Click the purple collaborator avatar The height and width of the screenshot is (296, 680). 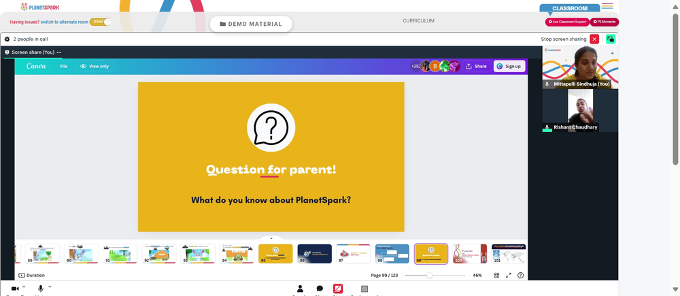click(454, 67)
